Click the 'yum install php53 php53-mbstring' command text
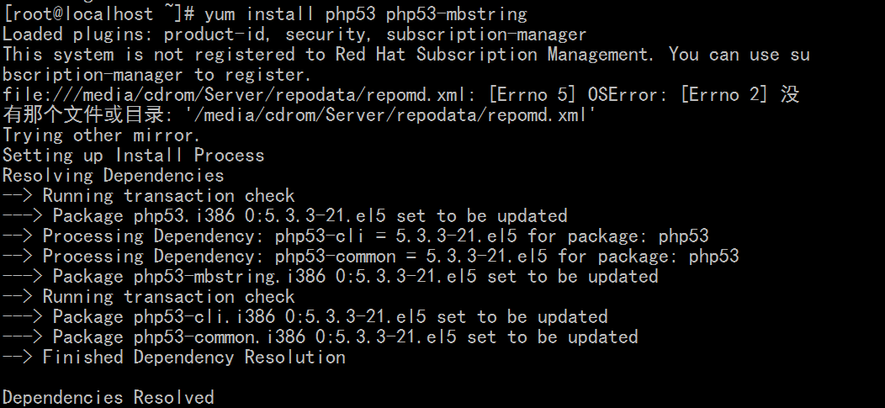885x408 pixels. pyautogui.click(x=366, y=13)
